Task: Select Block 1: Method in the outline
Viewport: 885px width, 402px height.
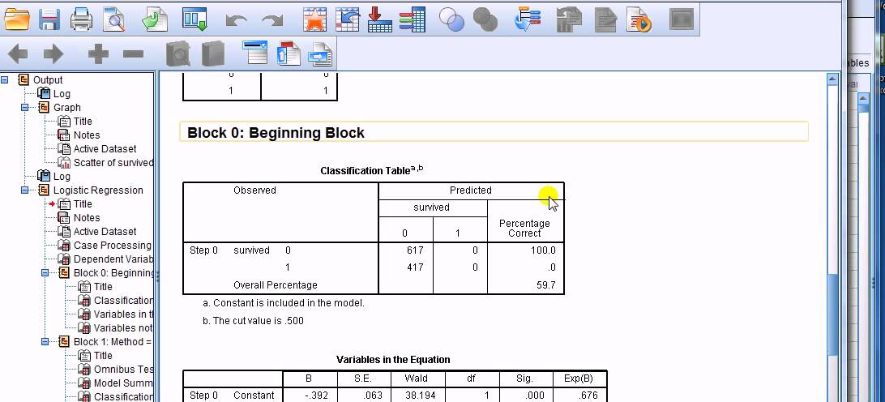Action: tap(113, 341)
